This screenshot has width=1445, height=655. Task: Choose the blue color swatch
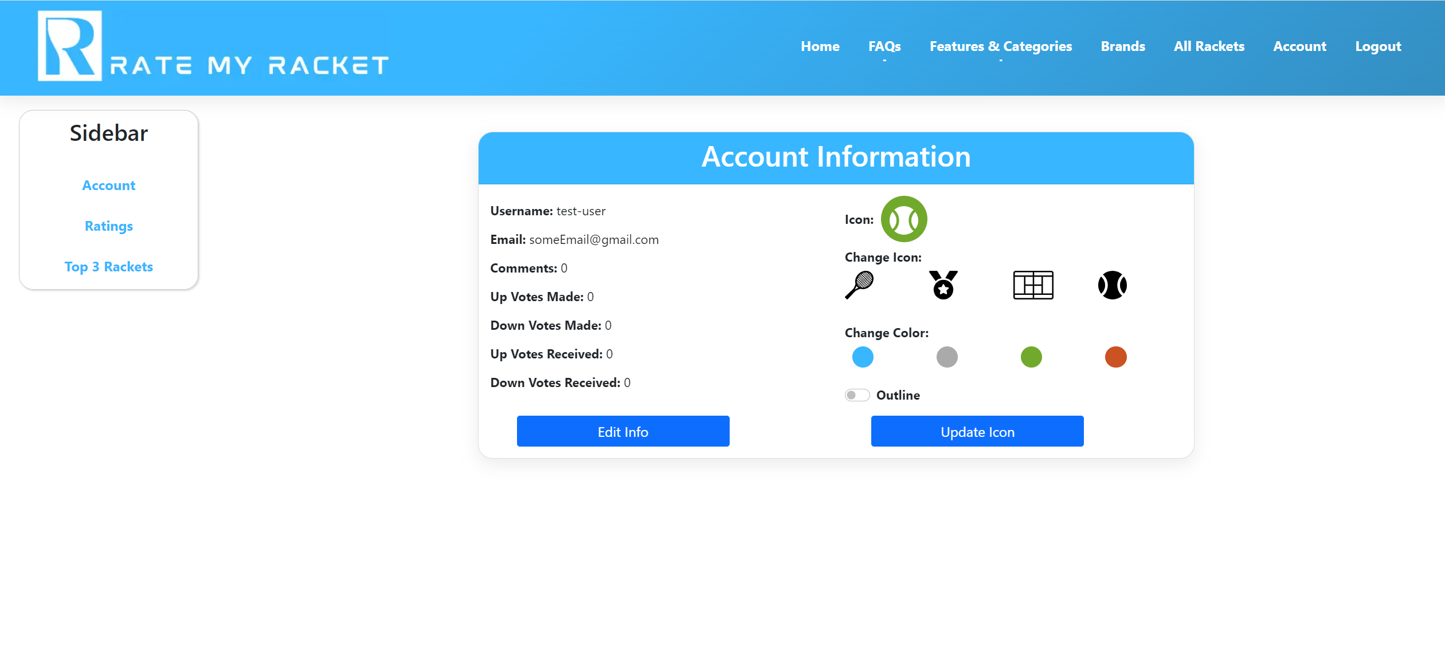coord(863,357)
